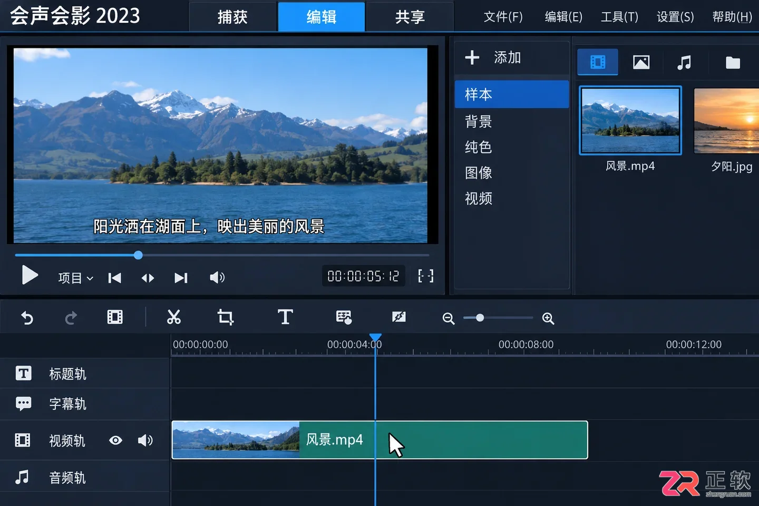Open the 文件(F) menu

(503, 17)
